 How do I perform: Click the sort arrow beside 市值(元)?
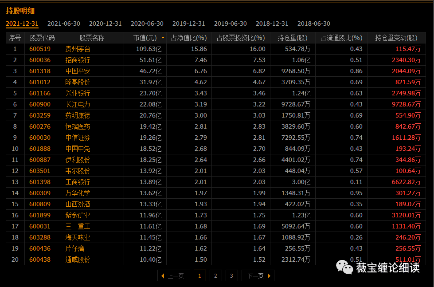[163, 38]
